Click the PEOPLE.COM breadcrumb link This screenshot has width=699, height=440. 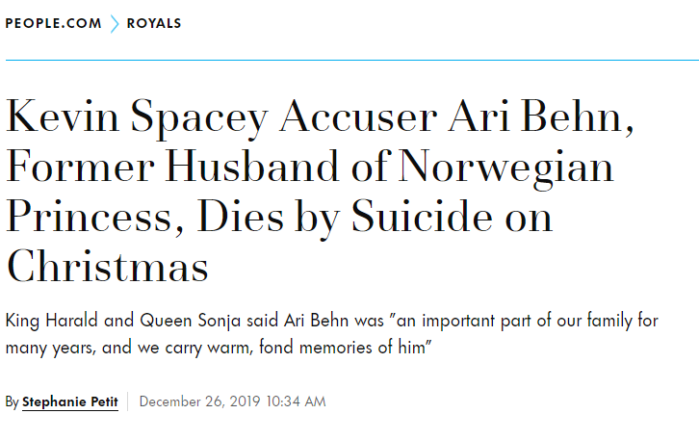(53, 23)
